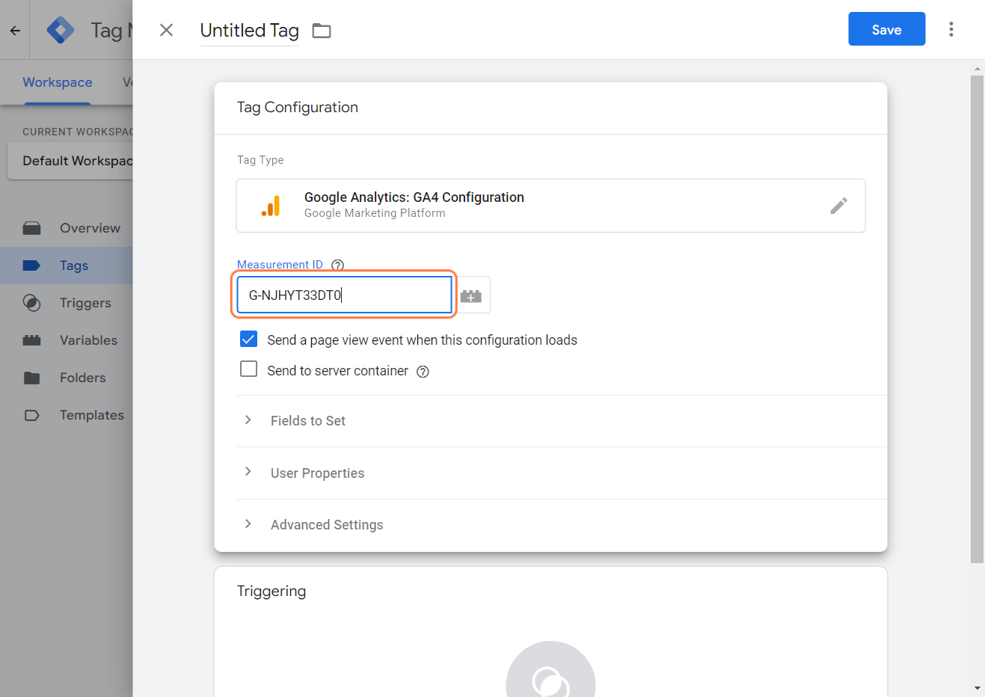Image resolution: width=985 pixels, height=697 pixels.
Task: Open Triggers in the sidebar
Action: click(x=67, y=303)
